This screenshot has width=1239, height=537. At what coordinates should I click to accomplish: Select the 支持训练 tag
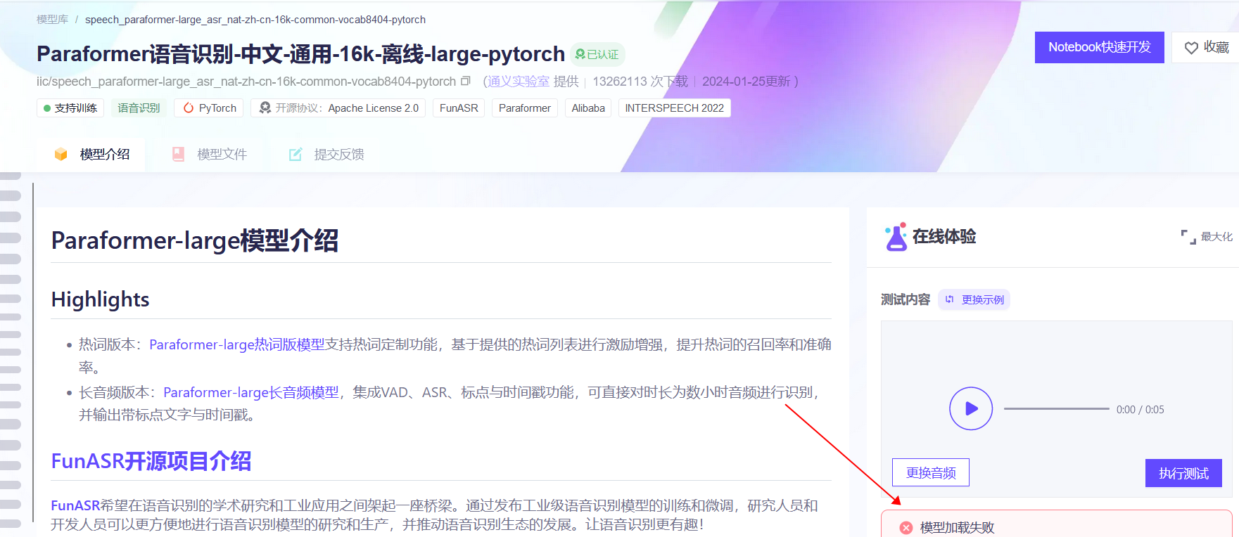70,108
